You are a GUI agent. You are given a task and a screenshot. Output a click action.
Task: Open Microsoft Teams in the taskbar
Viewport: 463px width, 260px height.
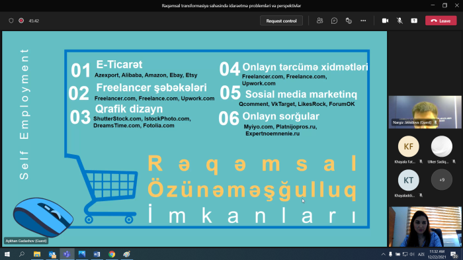point(67,254)
